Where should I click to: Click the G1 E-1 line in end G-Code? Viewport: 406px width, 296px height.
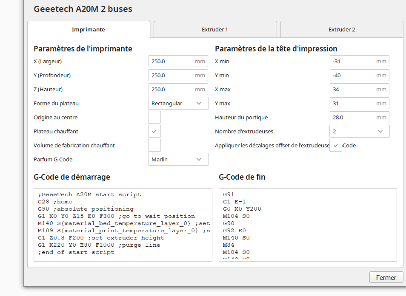[x=234, y=201]
